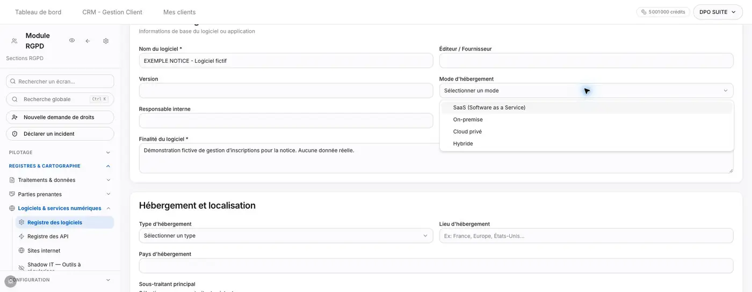Click the globe icon for Logiciels & services numériques
Image resolution: width=752 pixels, height=292 pixels.
click(x=12, y=208)
